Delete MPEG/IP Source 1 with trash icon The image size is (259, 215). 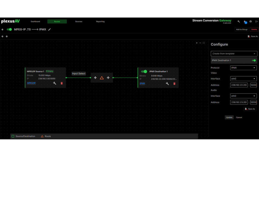(62, 83)
